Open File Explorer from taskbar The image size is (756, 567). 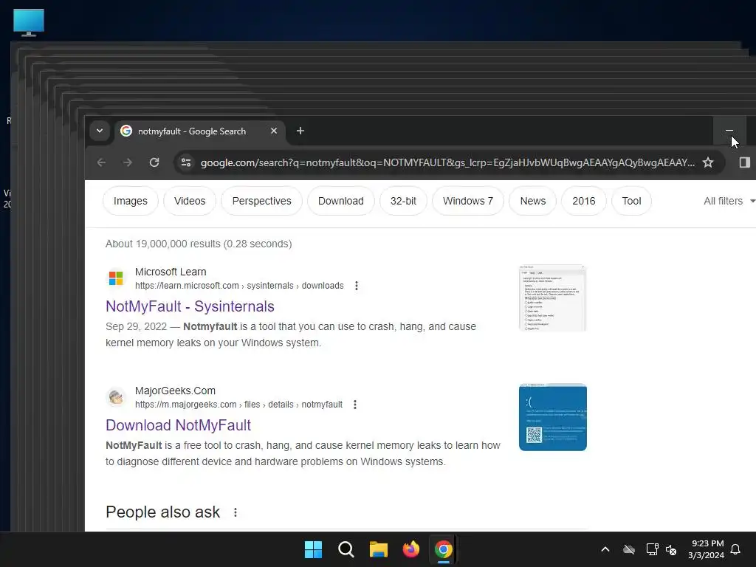[x=379, y=549]
